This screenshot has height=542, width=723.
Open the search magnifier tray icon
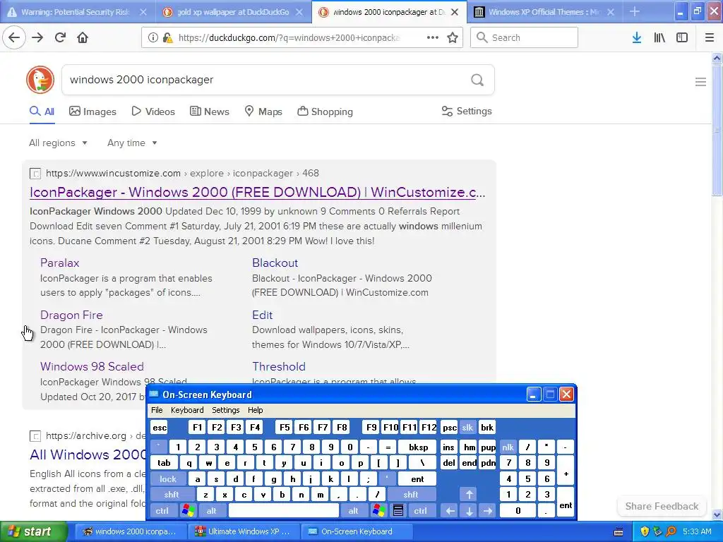coord(671,531)
